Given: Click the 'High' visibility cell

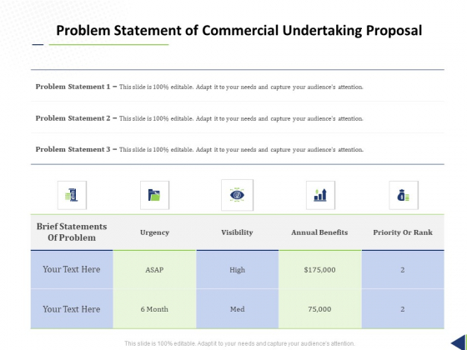Looking at the screenshot, I should click(238, 270).
